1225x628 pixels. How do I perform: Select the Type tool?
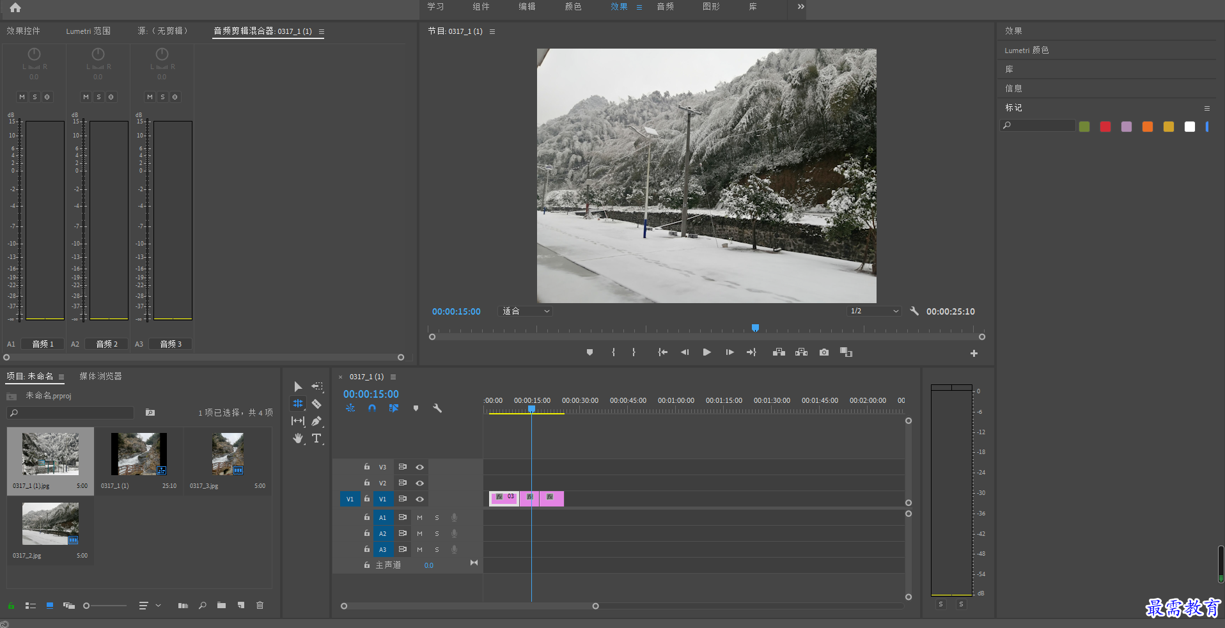tap(316, 438)
